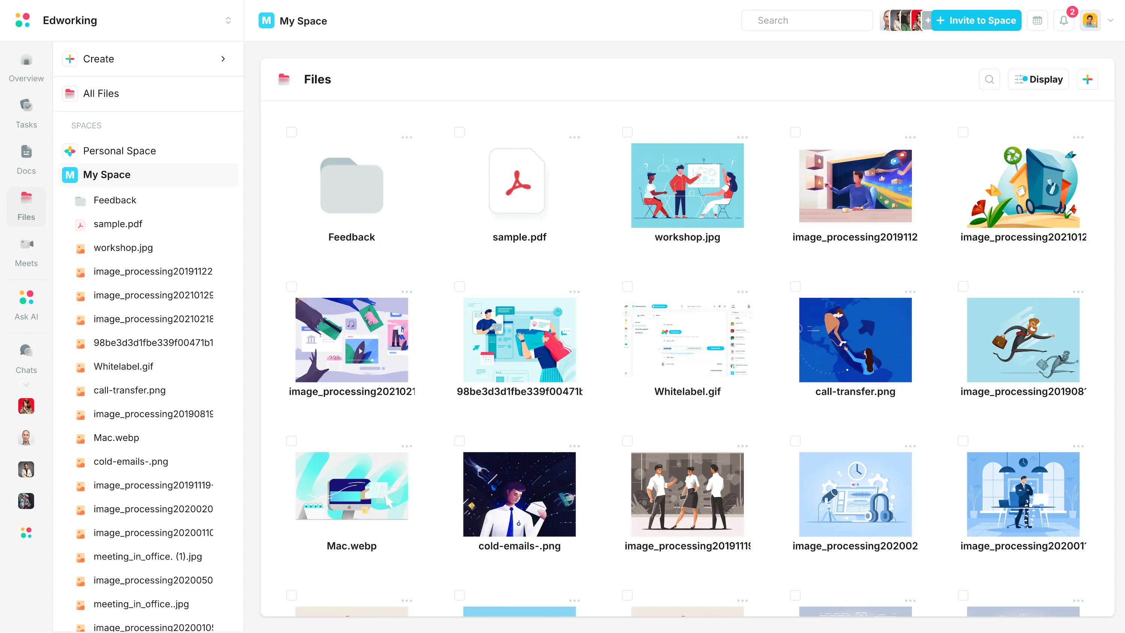1125x633 pixels.
Task: Collapse the Chats section with the chevron
Action: coord(26,384)
